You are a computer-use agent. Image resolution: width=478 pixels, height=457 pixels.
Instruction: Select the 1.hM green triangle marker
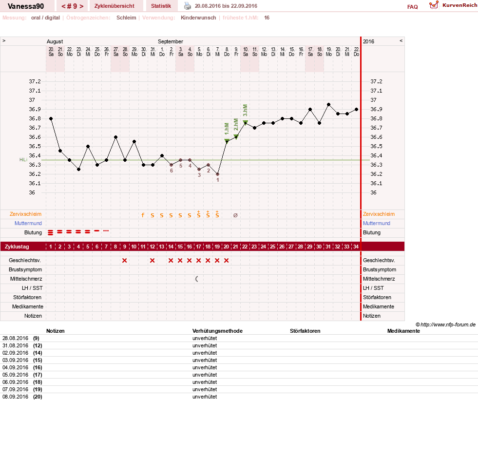pos(227,140)
